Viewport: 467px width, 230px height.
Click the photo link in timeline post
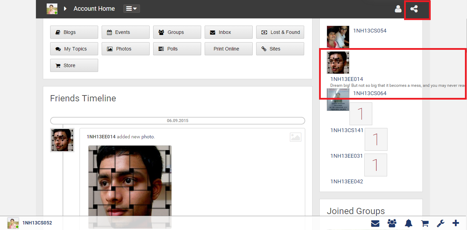tap(148, 137)
